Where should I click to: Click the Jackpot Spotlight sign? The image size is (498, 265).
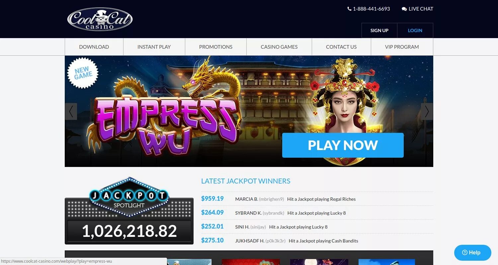click(129, 197)
